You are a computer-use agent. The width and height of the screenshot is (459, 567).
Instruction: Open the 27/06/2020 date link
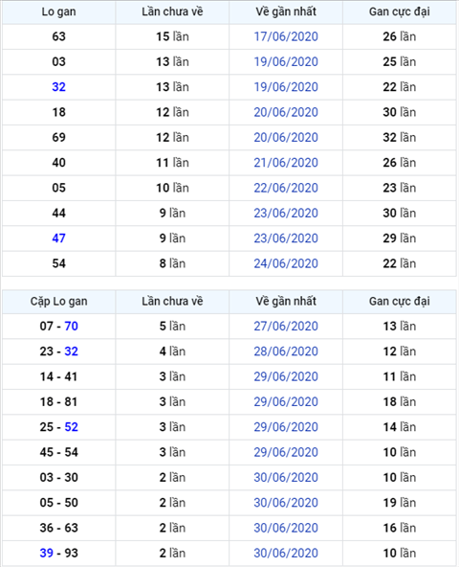[x=286, y=327]
